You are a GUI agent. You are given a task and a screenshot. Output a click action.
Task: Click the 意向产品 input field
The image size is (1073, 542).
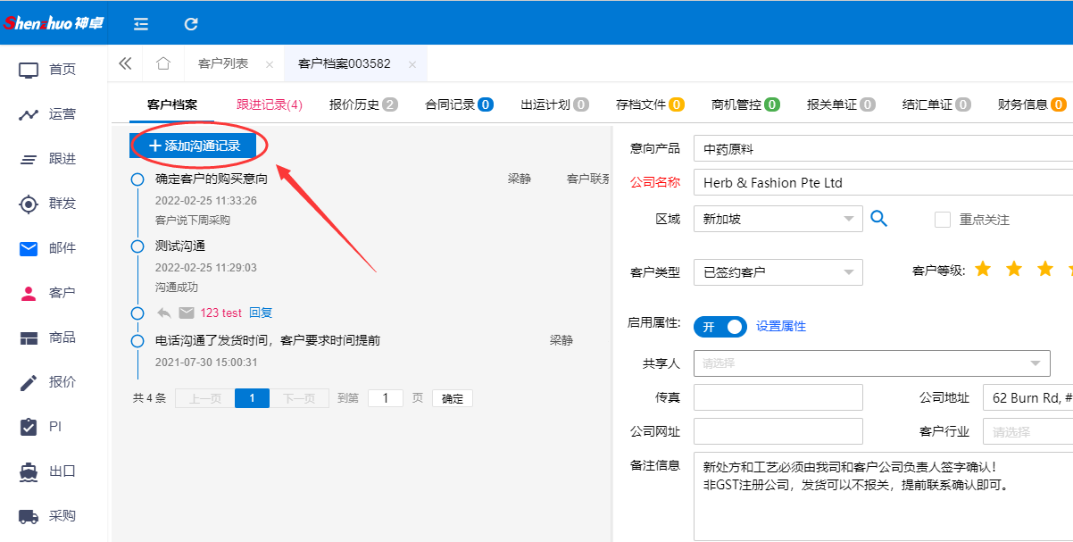tap(883, 149)
